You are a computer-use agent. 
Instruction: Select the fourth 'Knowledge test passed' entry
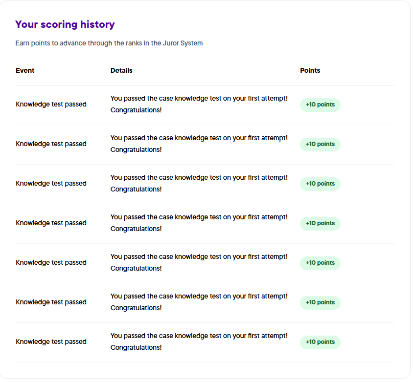click(51, 223)
